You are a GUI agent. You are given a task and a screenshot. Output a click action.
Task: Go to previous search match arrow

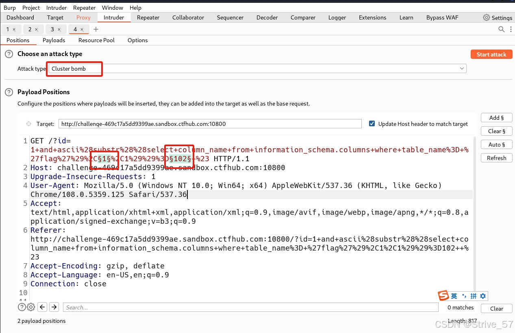[x=42, y=307]
